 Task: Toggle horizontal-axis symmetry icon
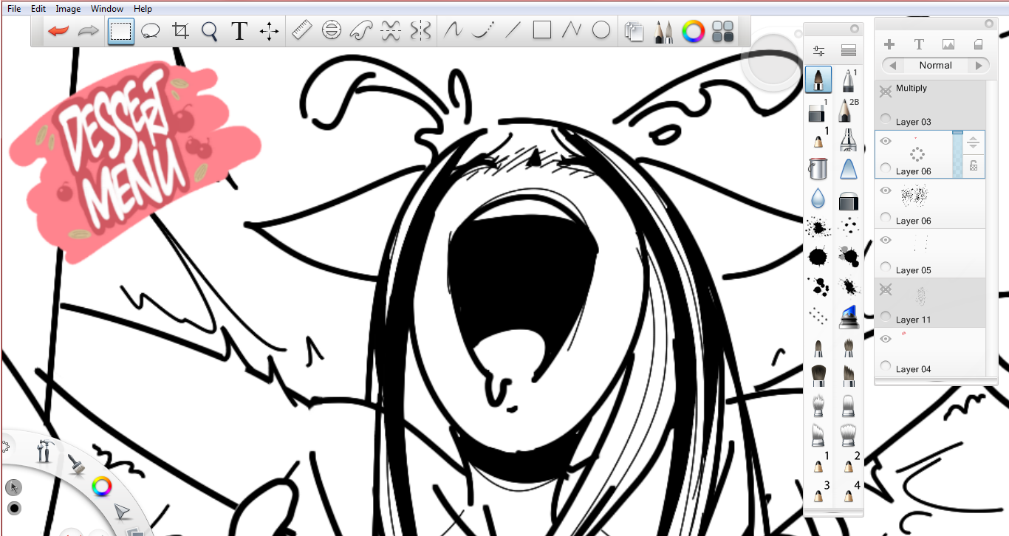coord(391,31)
